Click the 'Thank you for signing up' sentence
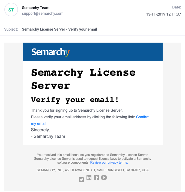Viewport: 185px width, 192px height. point(77,110)
